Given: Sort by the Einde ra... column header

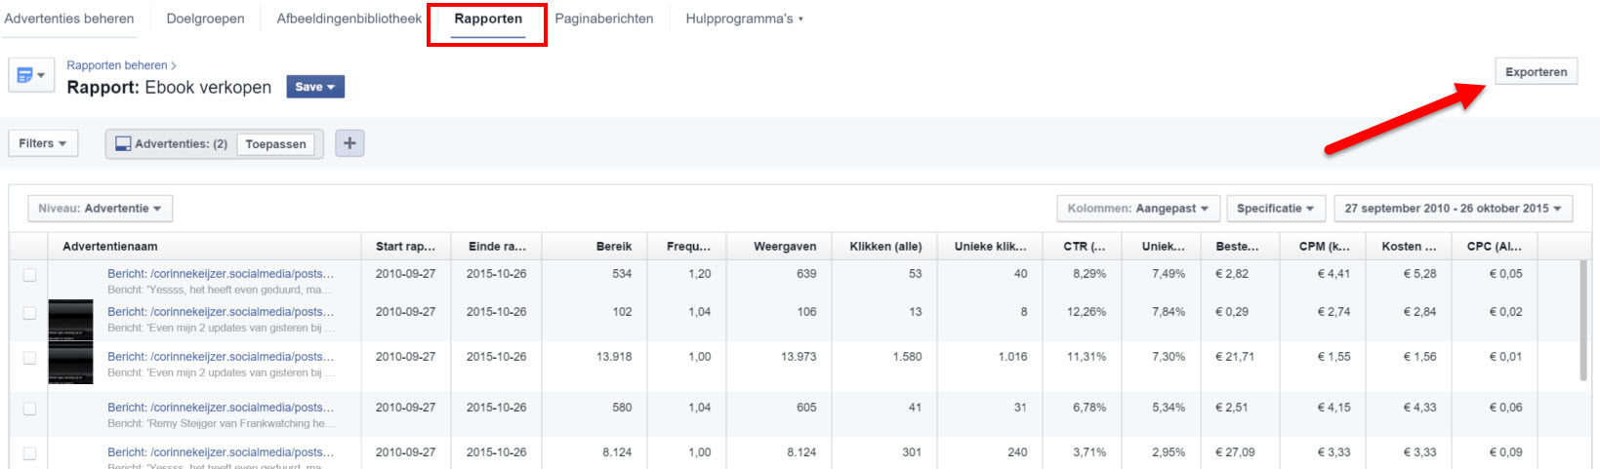Looking at the screenshot, I should 497,247.
